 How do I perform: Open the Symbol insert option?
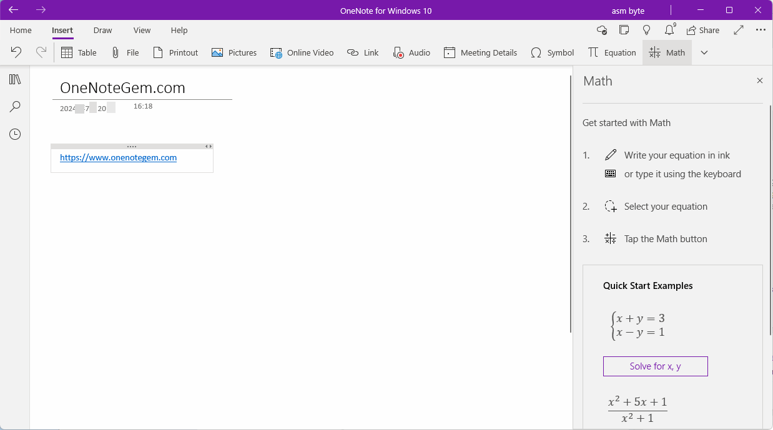[x=552, y=52]
